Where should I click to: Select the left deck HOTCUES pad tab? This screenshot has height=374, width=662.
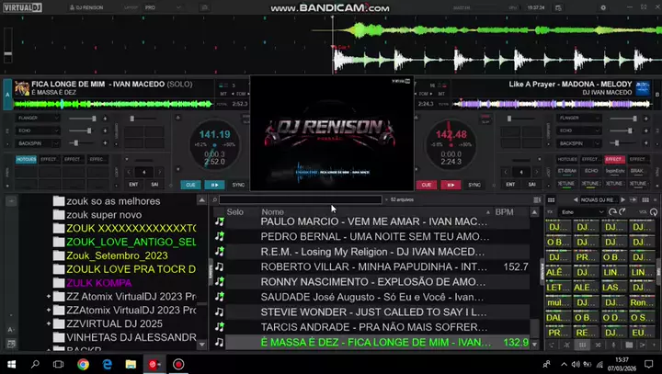[26, 159]
